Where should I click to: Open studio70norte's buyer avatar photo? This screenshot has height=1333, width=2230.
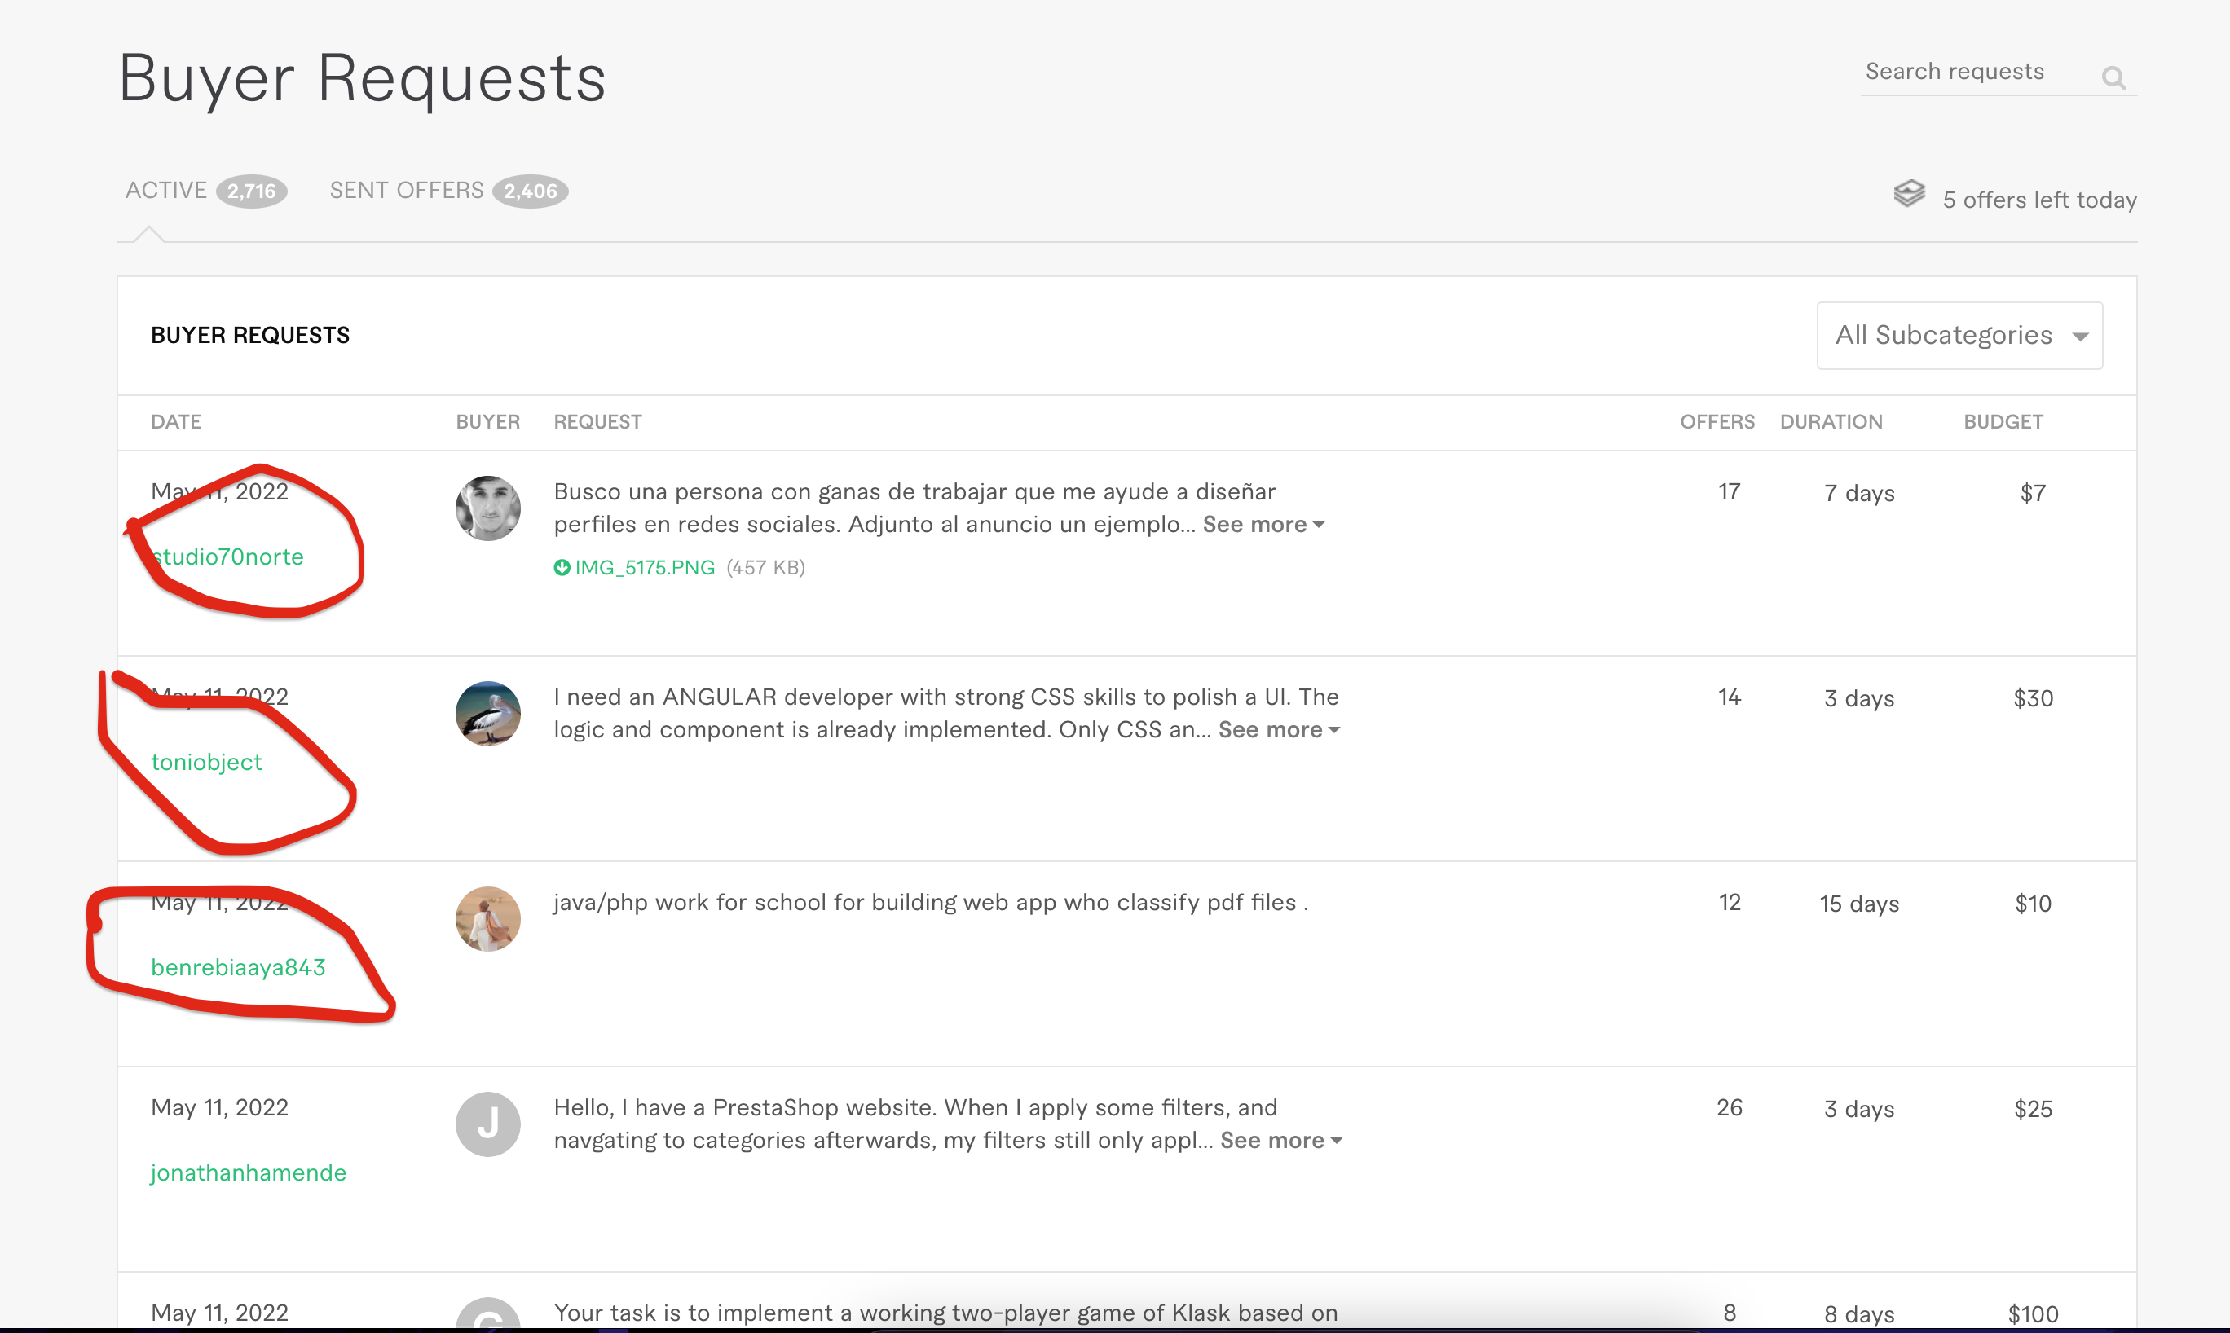[488, 508]
